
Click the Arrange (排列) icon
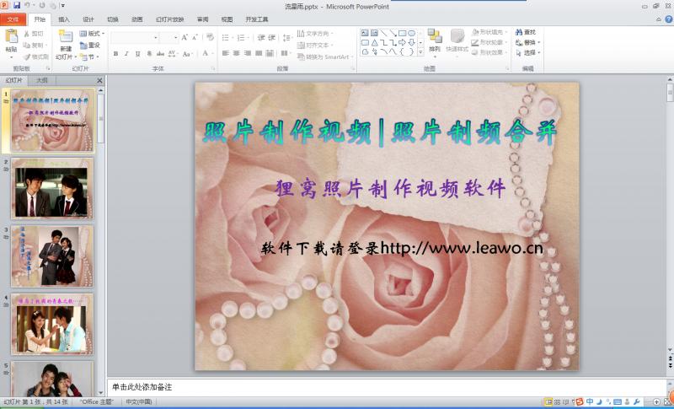pyautogui.click(x=435, y=36)
